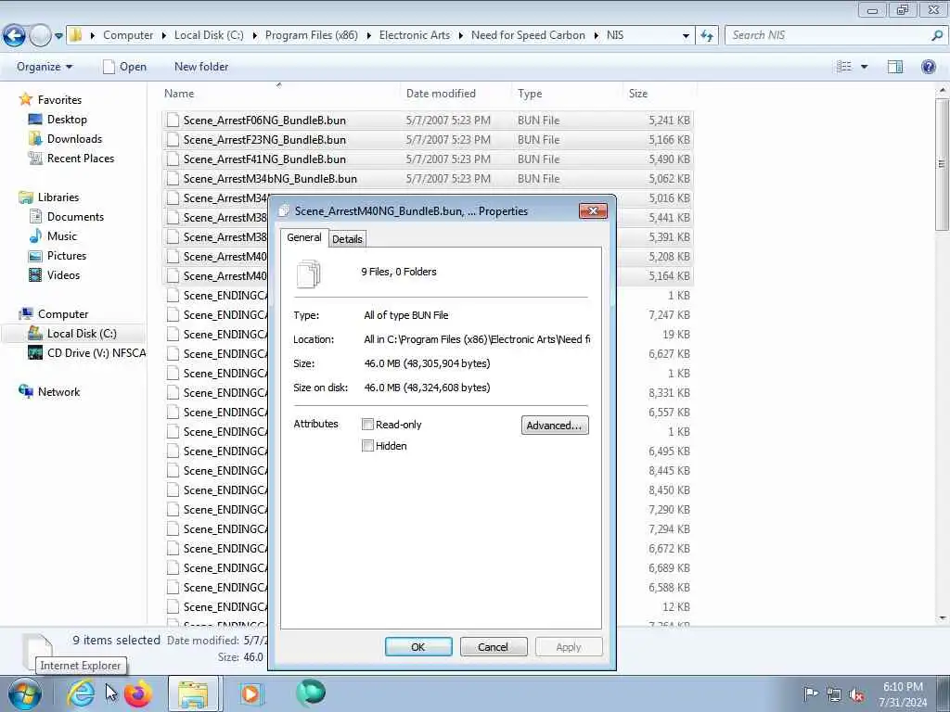Click the Explorer Back navigation button
This screenshot has width=950, height=712.
coord(14,36)
